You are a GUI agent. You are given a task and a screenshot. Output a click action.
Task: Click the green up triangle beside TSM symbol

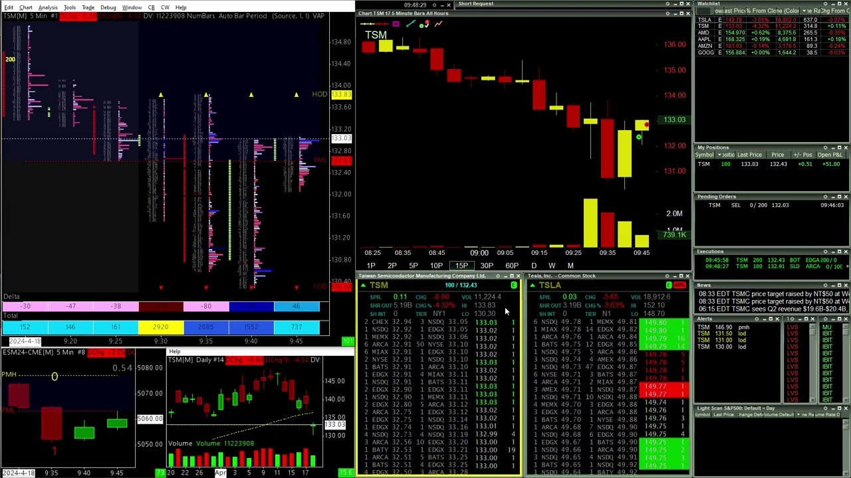pos(363,285)
